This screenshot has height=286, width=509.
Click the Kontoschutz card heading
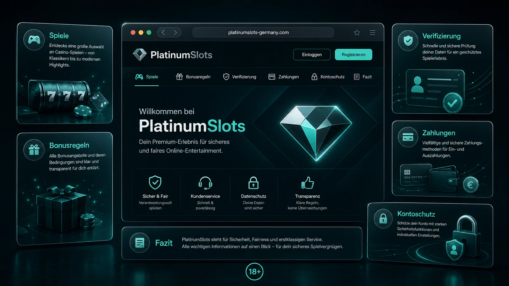[x=416, y=214]
